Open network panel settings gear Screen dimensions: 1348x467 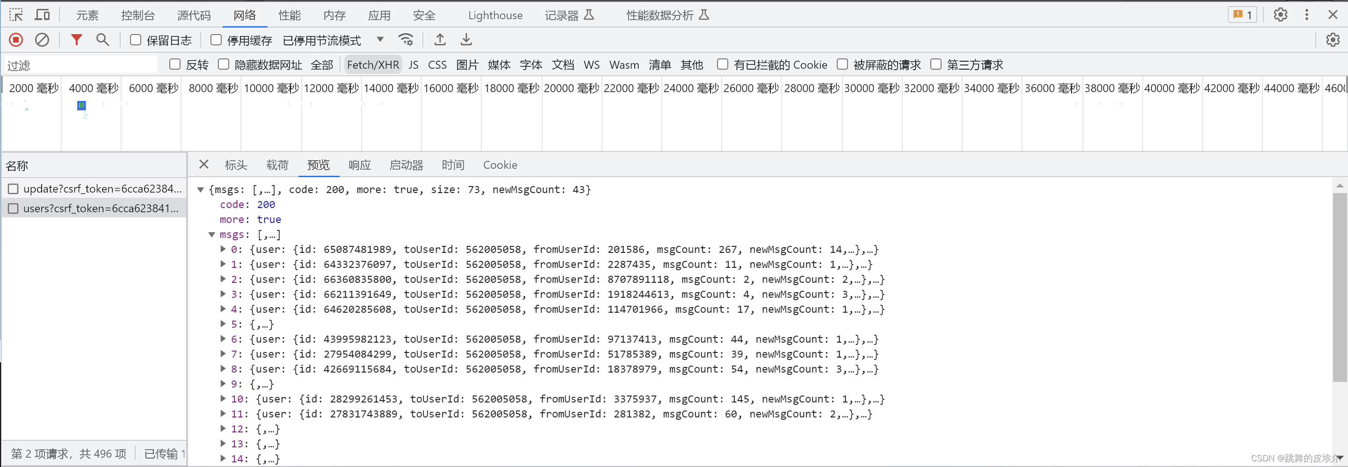pos(1332,40)
